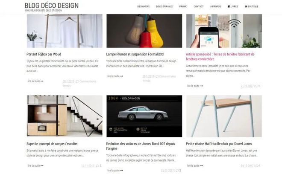Viewport: 282px width, 174px height.
Task: Click comment bubble icon under rampe d'escalier post
Action: 97,166
